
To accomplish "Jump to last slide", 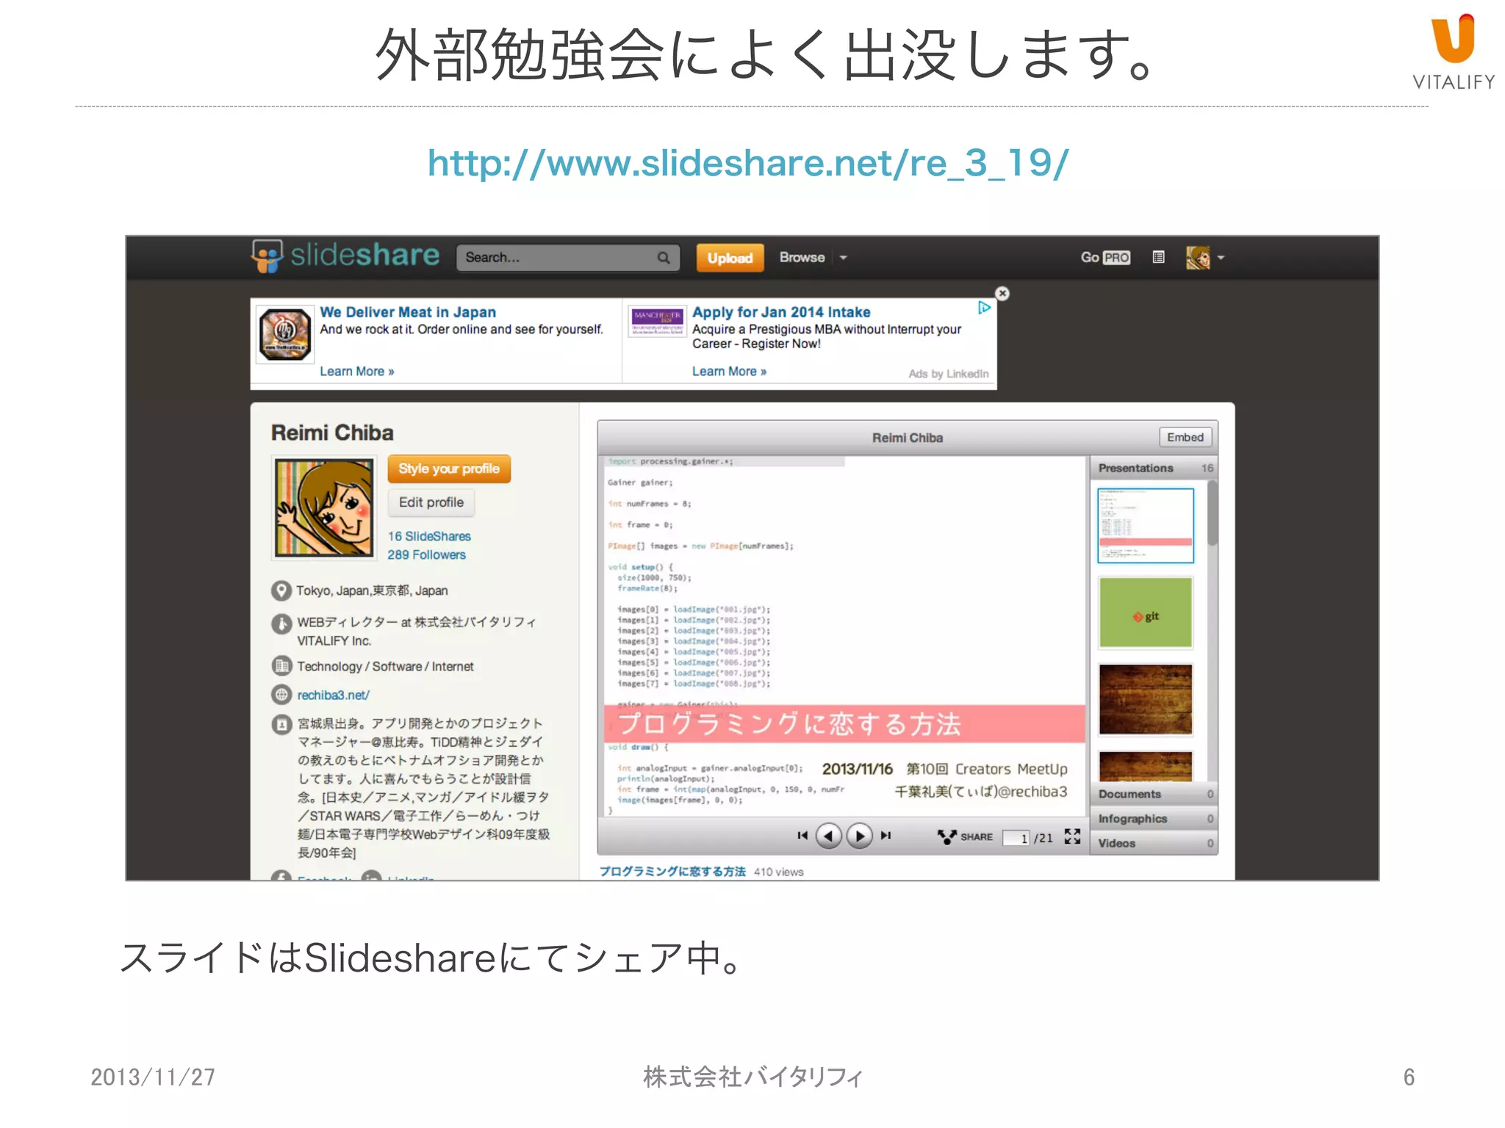I will [x=886, y=836].
